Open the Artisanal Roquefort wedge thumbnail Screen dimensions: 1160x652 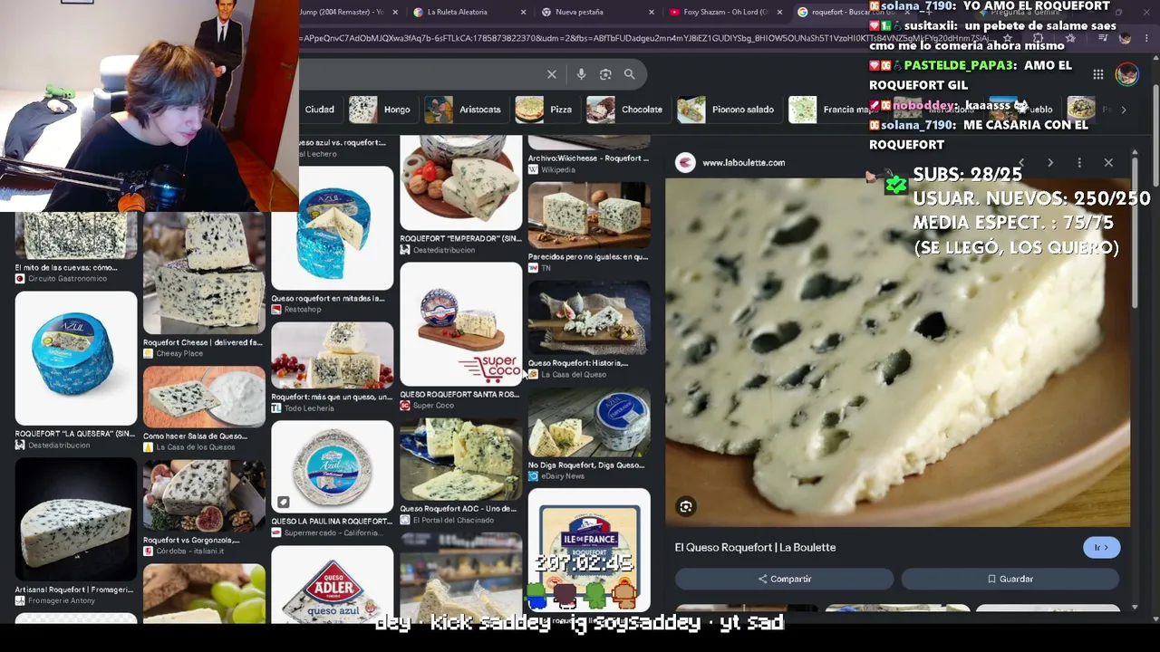pyautogui.click(x=76, y=519)
